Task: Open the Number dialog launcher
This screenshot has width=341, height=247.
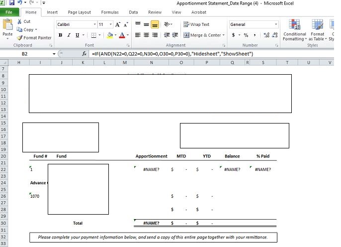Action: [x=276, y=45]
